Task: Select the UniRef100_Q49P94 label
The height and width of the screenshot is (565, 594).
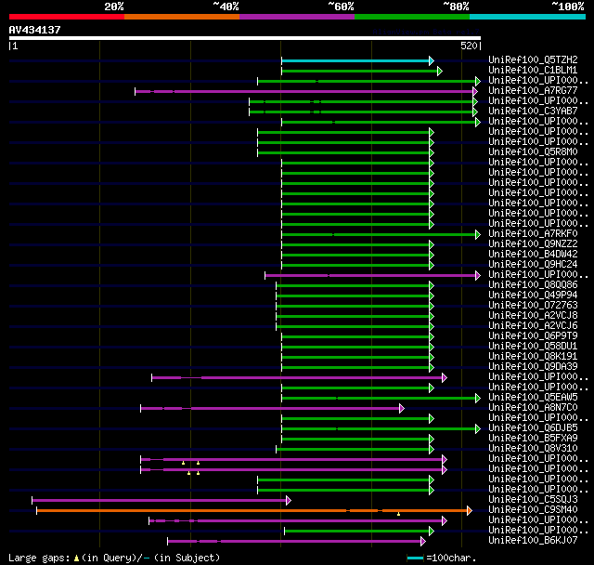Action: (533, 296)
